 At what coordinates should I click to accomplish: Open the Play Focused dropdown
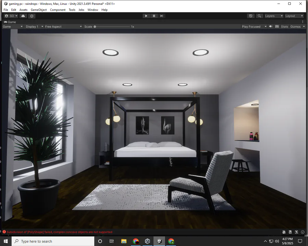[254, 27]
